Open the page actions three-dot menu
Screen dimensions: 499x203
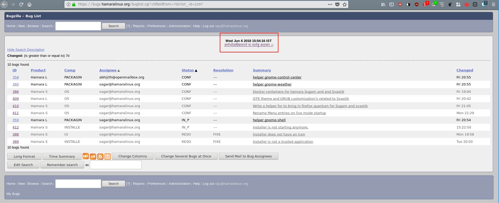(330, 4)
